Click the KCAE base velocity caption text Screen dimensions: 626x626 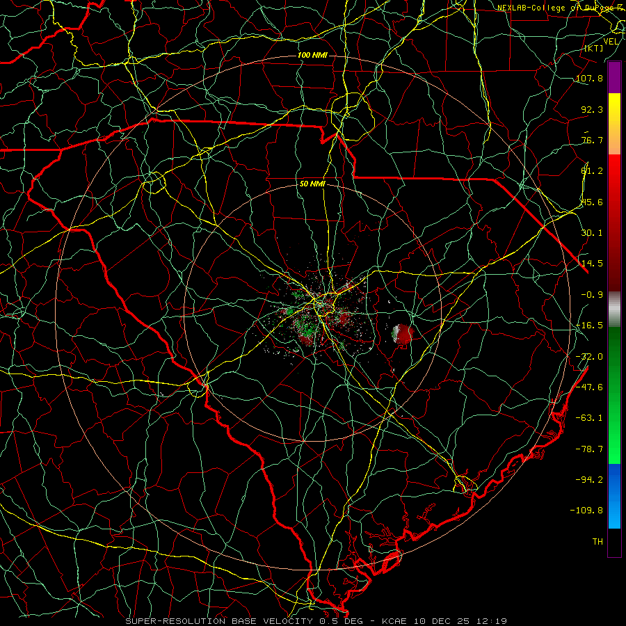pos(316,621)
